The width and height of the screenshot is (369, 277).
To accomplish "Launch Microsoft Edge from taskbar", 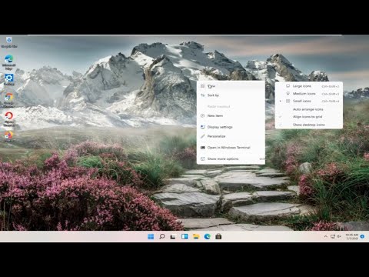I will click(x=208, y=236).
